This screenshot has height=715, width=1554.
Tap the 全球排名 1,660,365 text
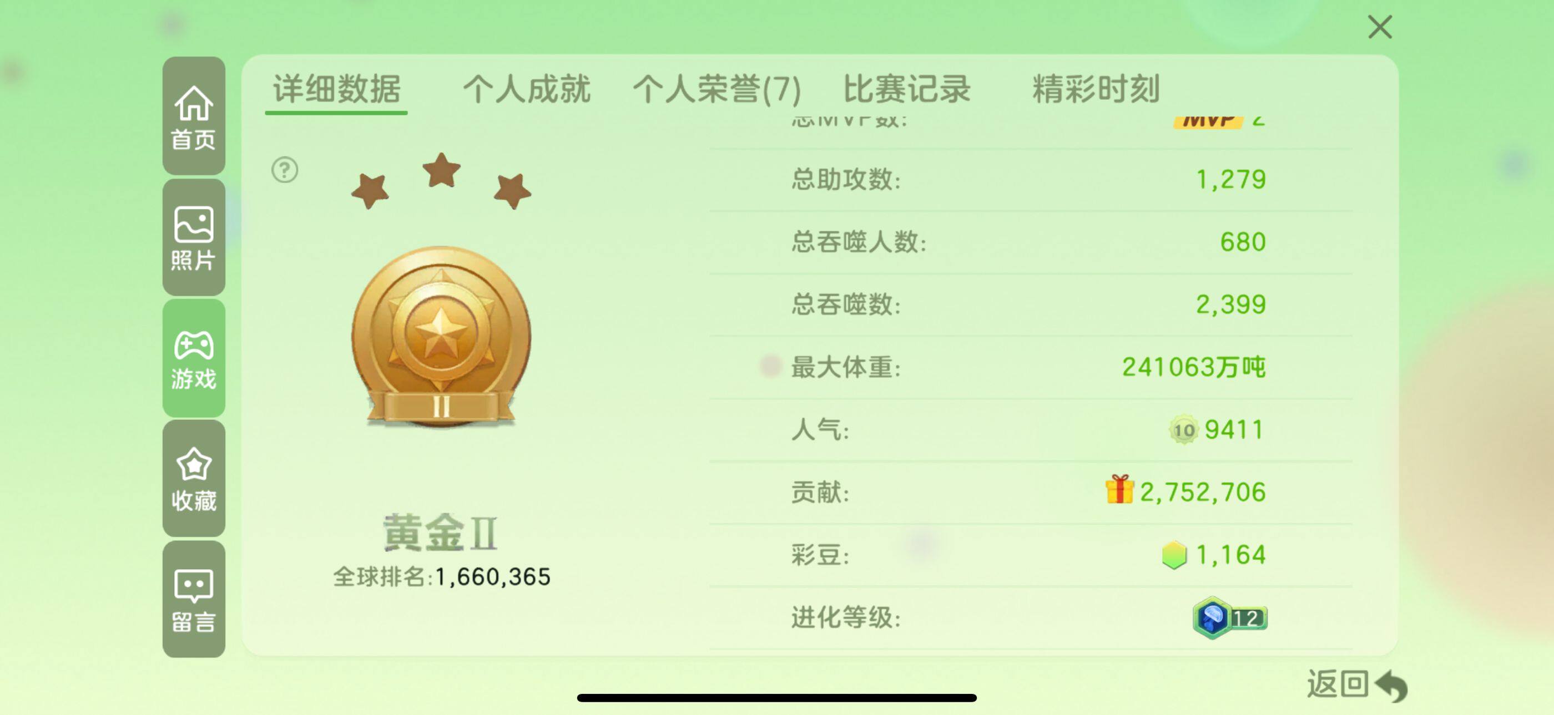[x=442, y=577]
